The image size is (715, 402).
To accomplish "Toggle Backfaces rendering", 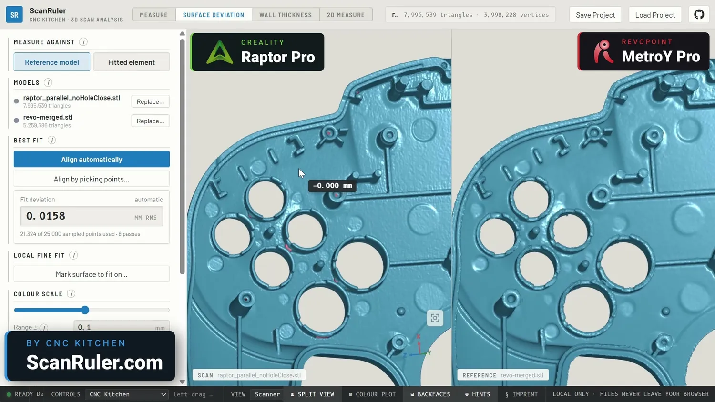I will 430,394.
